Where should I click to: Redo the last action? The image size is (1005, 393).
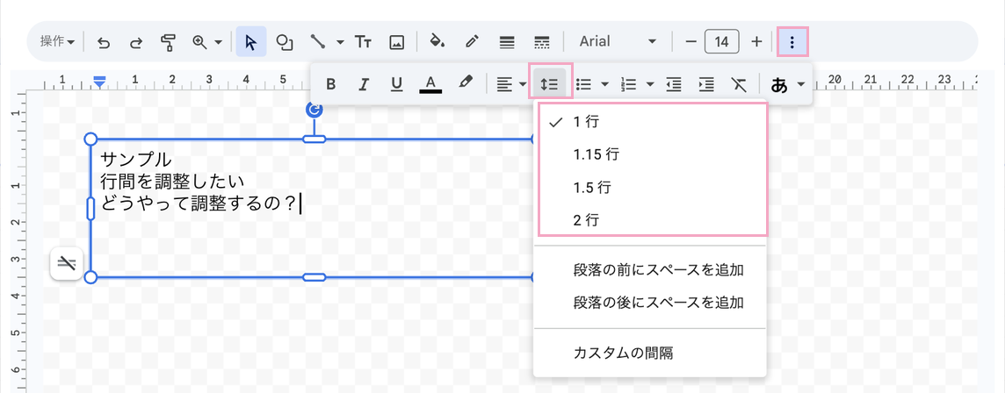click(136, 42)
